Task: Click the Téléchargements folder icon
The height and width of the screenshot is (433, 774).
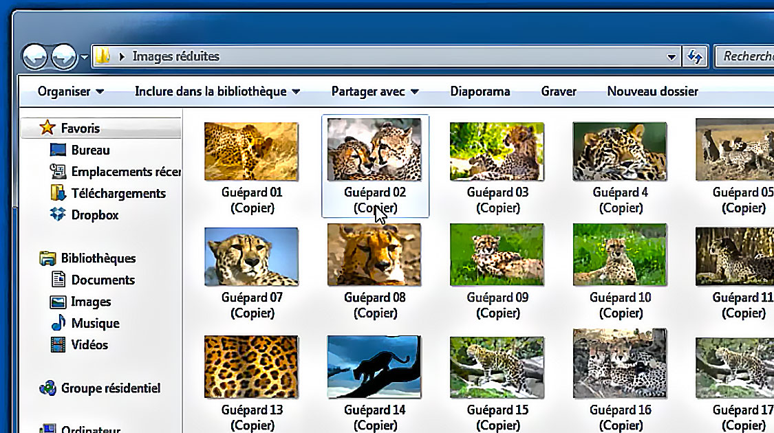Action: pos(58,193)
